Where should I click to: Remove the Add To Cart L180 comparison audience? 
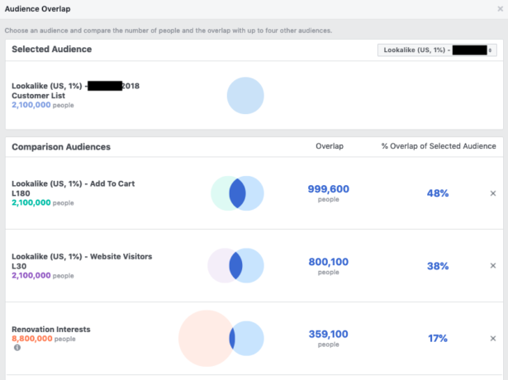[x=493, y=193]
